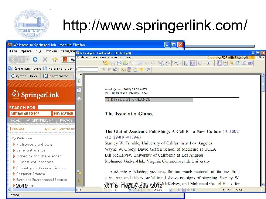Screen dimensions: 266x199
Task: Expand Architecture and Design collection
Action: (x=14, y=144)
